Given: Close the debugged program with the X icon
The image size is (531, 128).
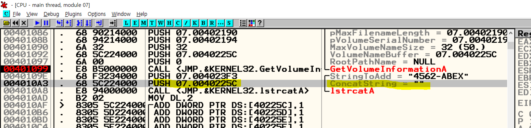Looking at the screenshot, I should tap(24, 23).
